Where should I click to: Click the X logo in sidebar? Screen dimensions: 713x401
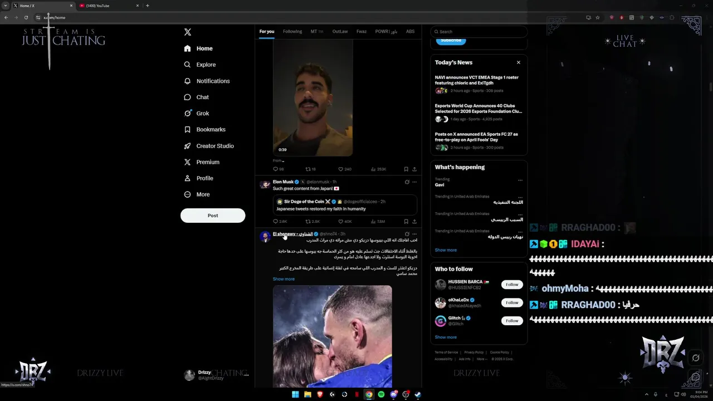point(188,32)
